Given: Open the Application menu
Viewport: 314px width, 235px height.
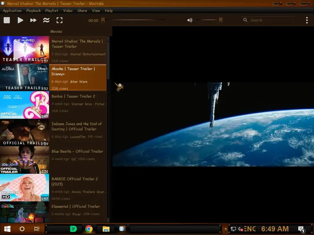Looking at the screenshot, I should (x=12, y=11).
